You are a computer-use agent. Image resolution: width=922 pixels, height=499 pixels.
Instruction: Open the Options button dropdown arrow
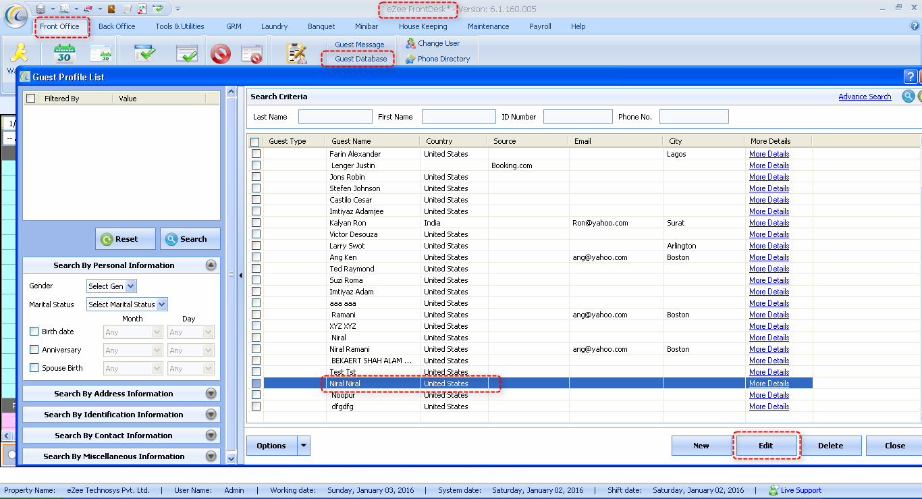(304, 446)
